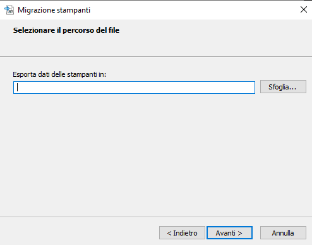312x245 pixels.
Task: Select the 'Selezionare il percorso del file' heading
Action: click(66, 30)
